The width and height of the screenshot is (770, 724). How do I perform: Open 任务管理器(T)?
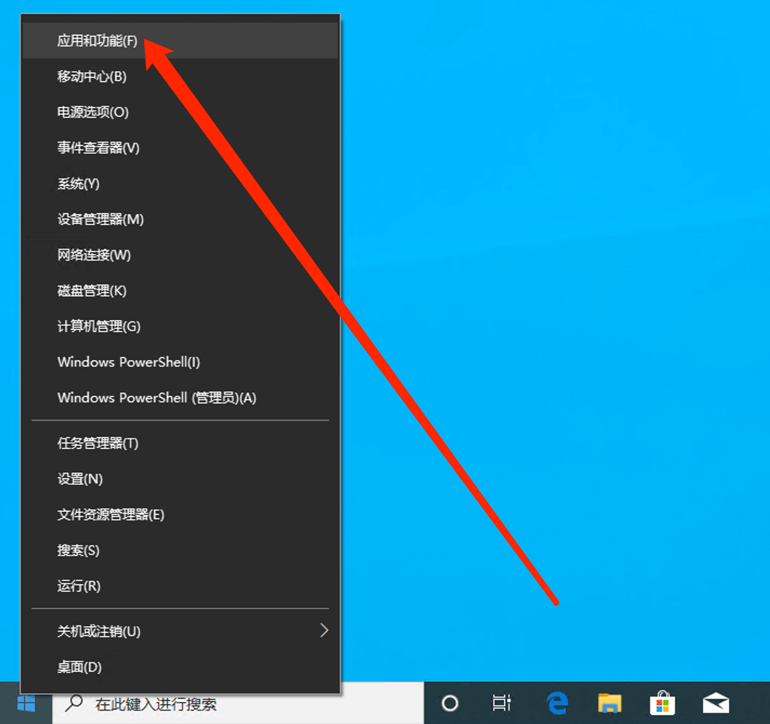tap(180, 443)
